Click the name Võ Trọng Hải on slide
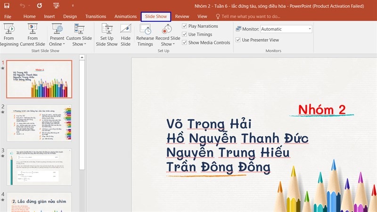Viewport: 377px width, 212px height. (x=209, y=124)
